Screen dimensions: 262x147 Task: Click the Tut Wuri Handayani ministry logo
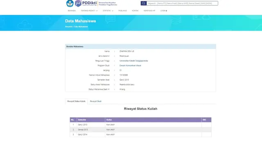point(70,3)
